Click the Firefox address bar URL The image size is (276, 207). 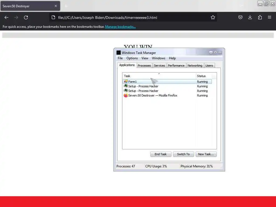(108, 18)
